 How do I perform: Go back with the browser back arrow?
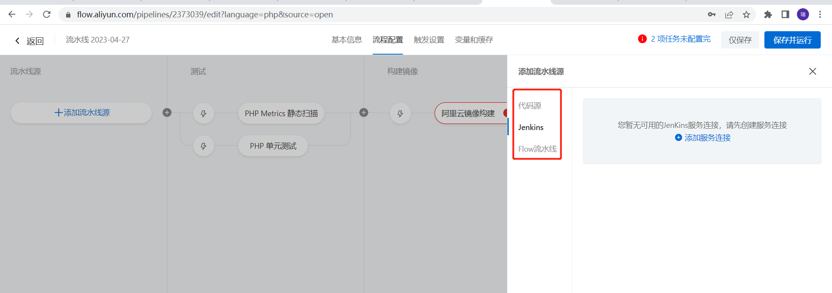(x=12, y=14)
